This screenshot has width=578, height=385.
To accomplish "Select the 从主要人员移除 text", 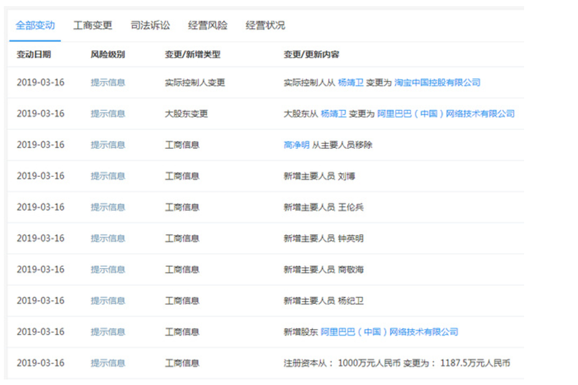I will tap(342, 145).
